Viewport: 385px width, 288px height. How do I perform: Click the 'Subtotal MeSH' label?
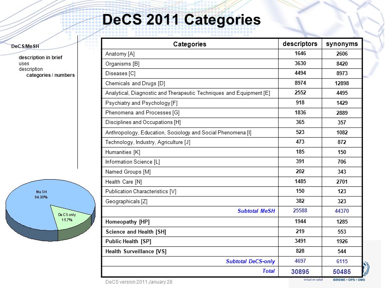(256, 211)
